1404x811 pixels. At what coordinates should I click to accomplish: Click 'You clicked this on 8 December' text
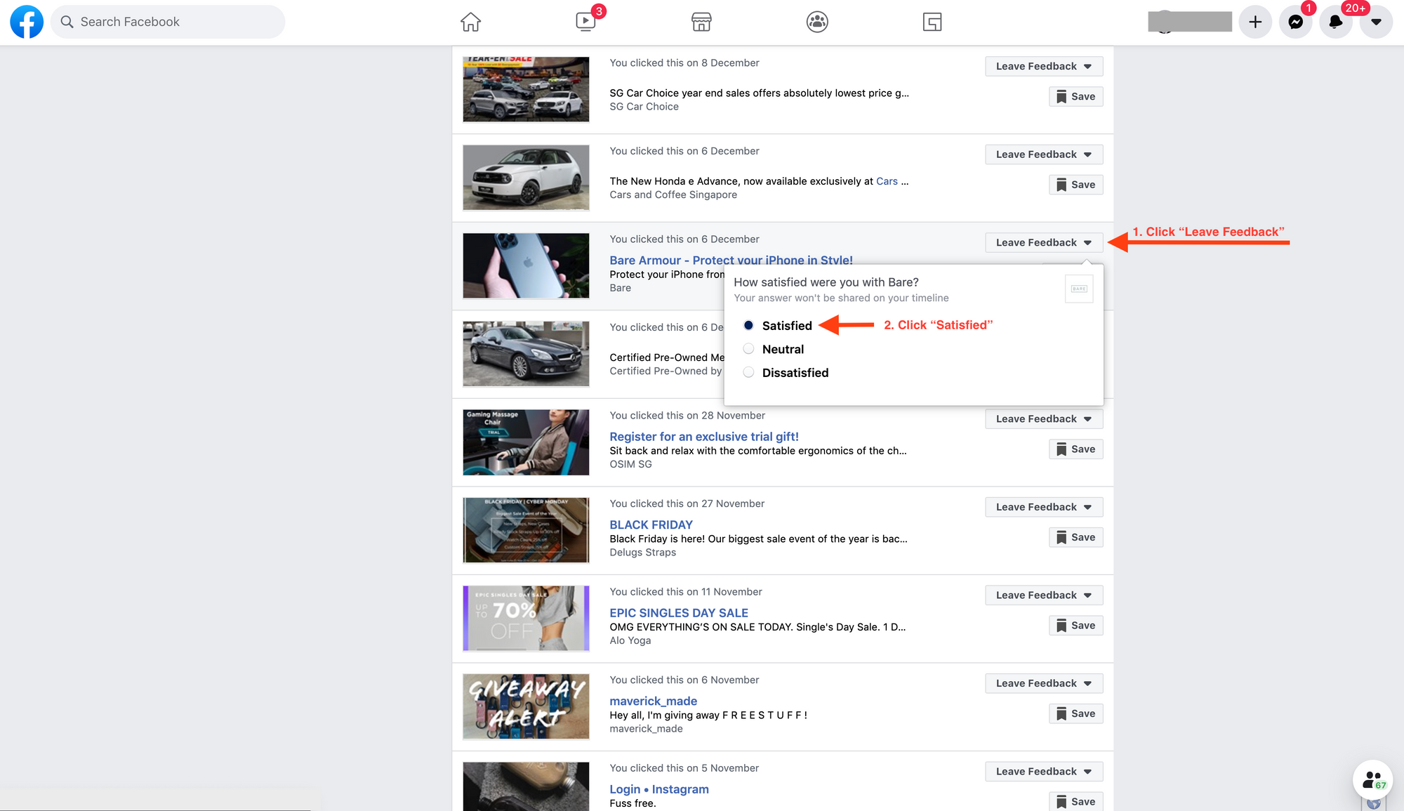(x=684, y=62)
